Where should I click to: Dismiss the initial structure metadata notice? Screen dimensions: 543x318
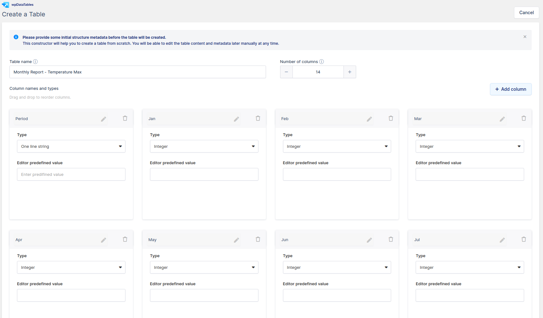[x=525, y=37]
